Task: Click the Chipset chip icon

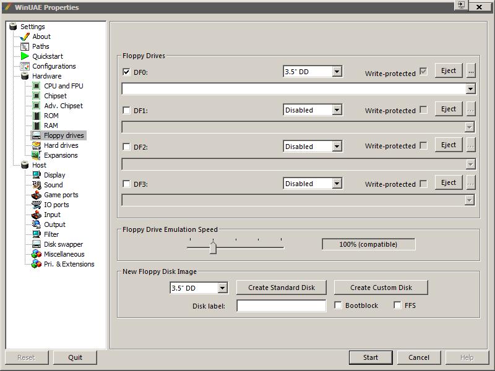Action: [x=37, y=96]
